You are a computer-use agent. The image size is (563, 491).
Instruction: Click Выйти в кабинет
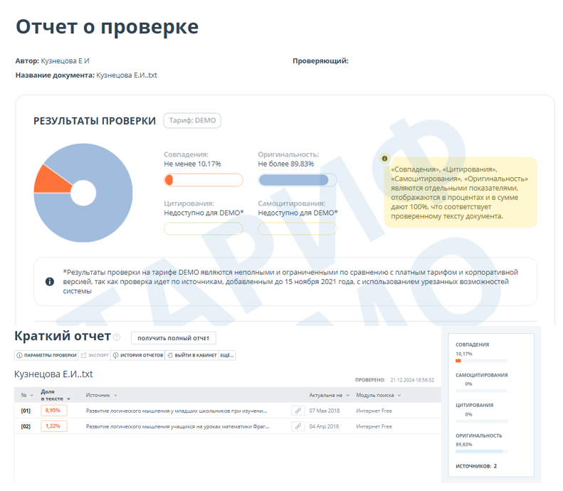tap(191, 355)
